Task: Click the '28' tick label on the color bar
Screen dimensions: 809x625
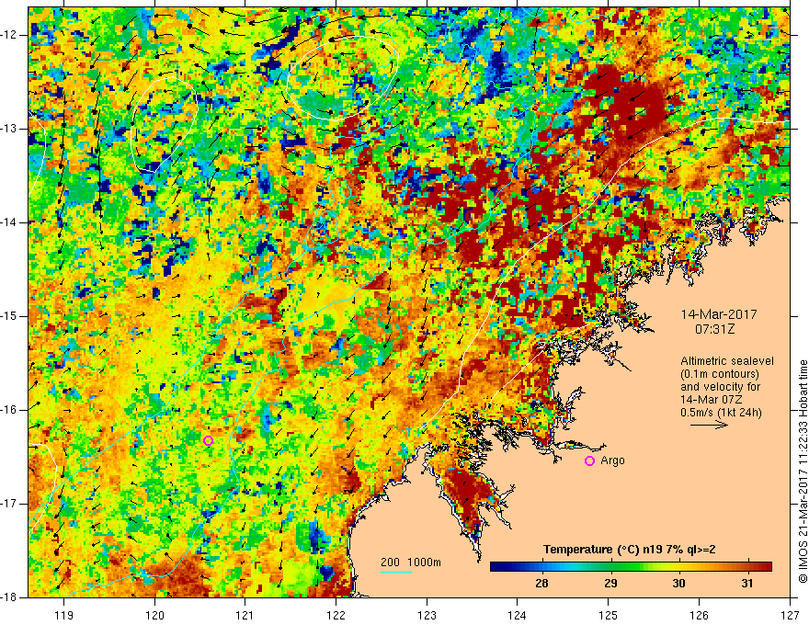Action: coord(541,584)
